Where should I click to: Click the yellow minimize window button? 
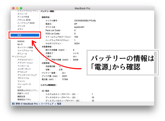pos(17,8)
